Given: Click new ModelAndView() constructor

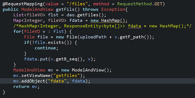Looking at the screenshot, I should [x=85, y=70].
